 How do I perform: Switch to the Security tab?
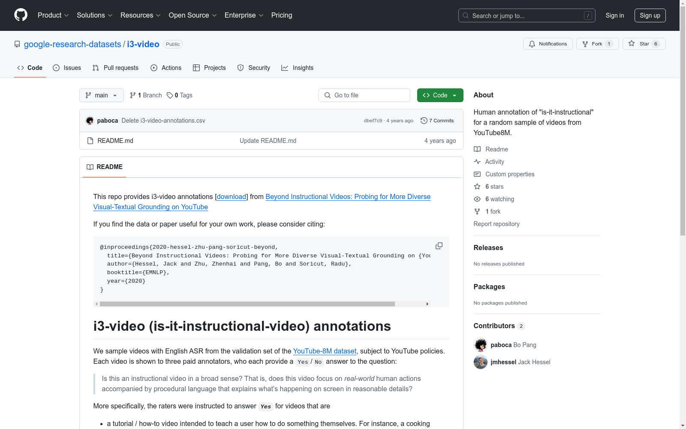254,68
